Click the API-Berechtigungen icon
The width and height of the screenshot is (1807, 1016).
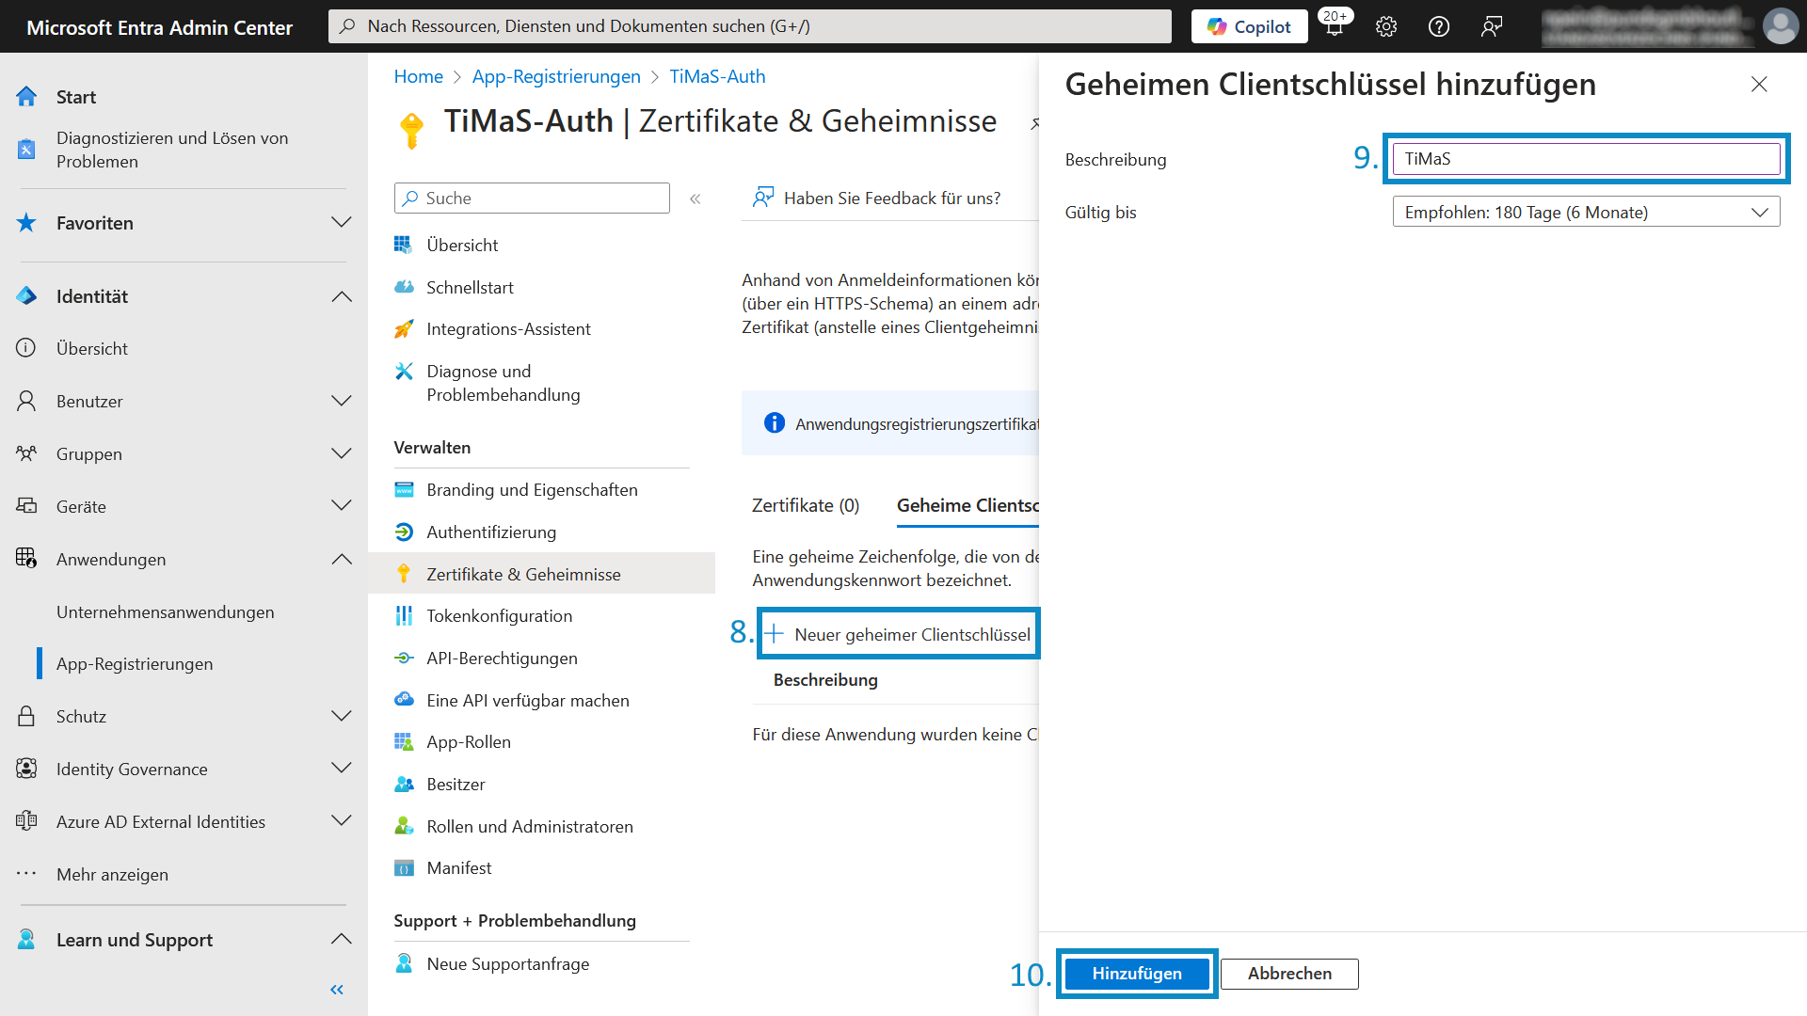(x=405, y=659)
